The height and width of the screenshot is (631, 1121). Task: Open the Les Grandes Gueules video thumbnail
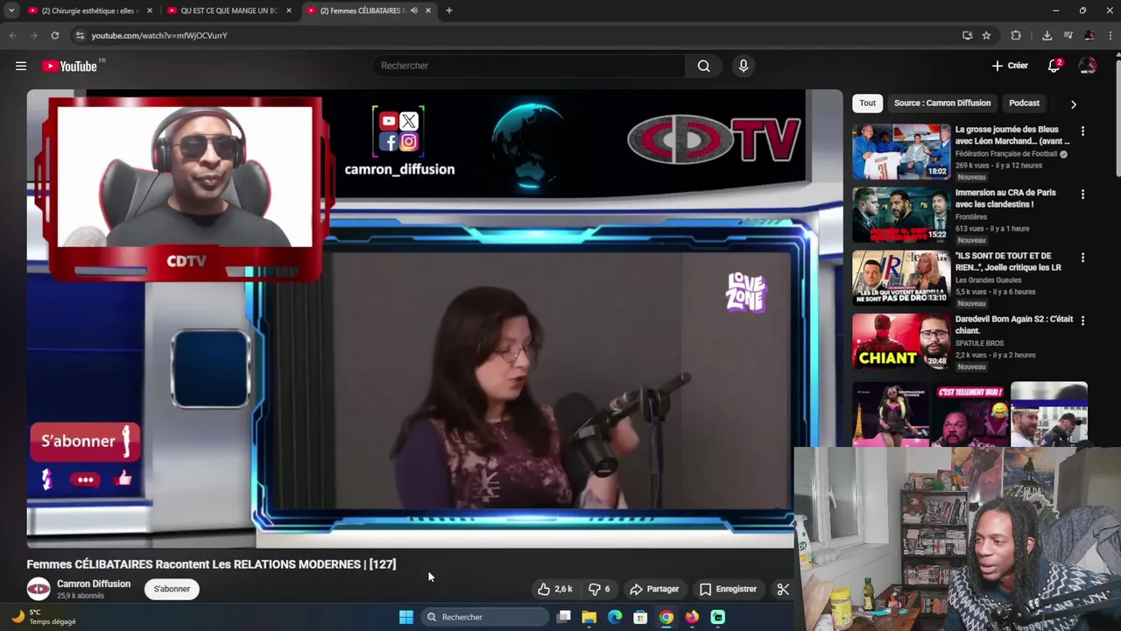(901, 277)
